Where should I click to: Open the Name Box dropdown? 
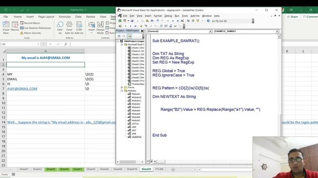[x=38, y=44]
